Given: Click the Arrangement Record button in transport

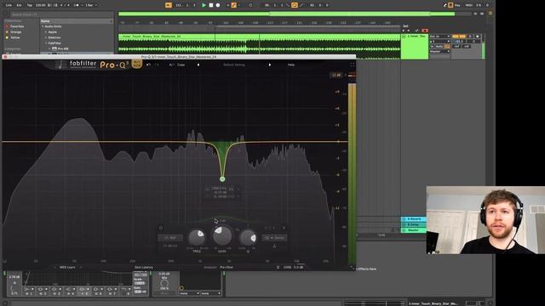Looking at the screenshot, I should (218, 5).
